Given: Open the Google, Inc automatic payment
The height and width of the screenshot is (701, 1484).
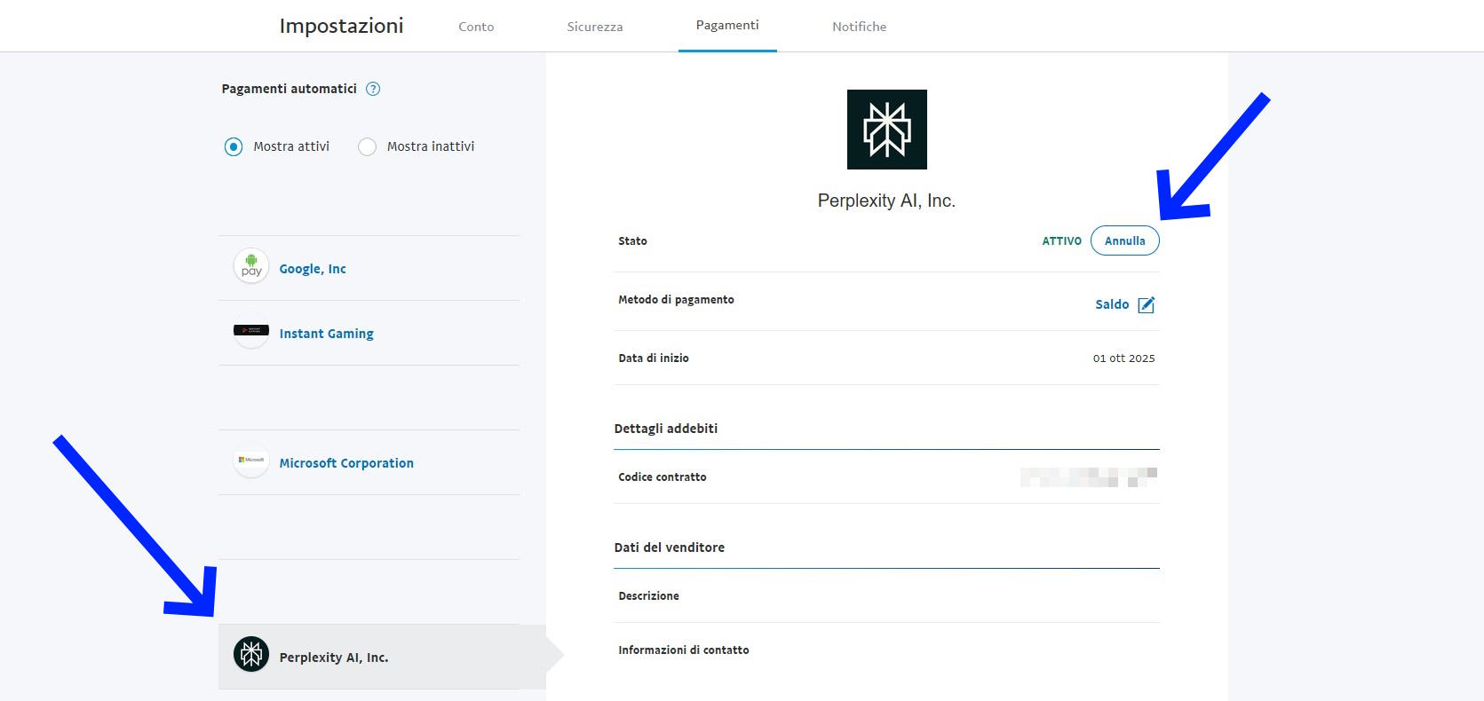Looking at the screenshot, I should pos(313,269).
